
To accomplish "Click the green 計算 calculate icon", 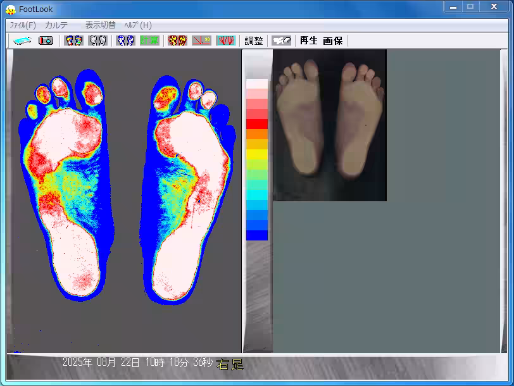I will point(149,40).
